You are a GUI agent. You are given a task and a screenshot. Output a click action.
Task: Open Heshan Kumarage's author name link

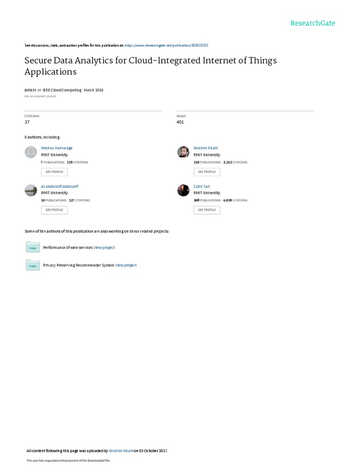(x=57, y=148)
